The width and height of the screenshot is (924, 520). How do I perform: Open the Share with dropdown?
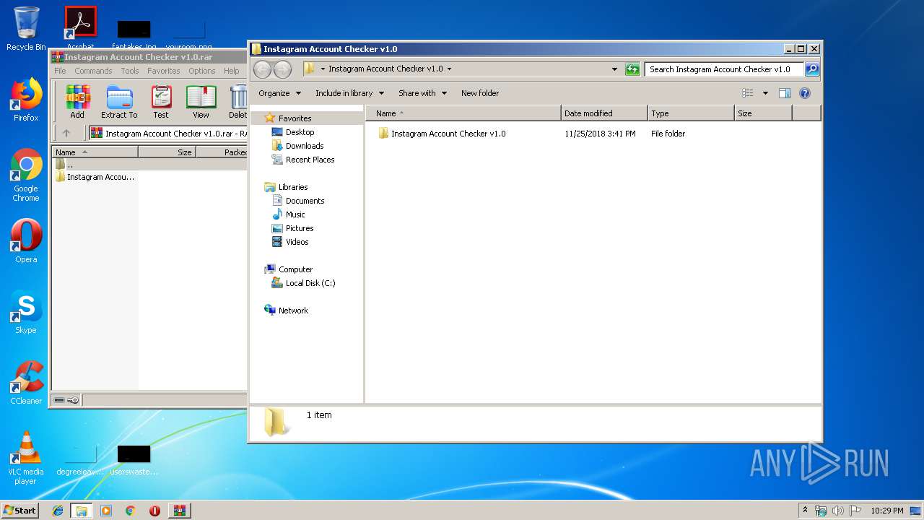point(422,93)
